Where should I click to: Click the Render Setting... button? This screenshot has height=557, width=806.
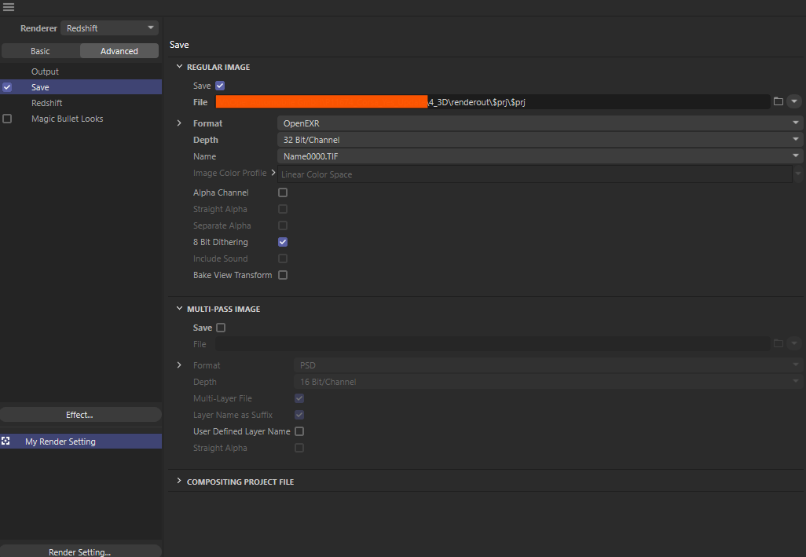(x=80, y=552)
